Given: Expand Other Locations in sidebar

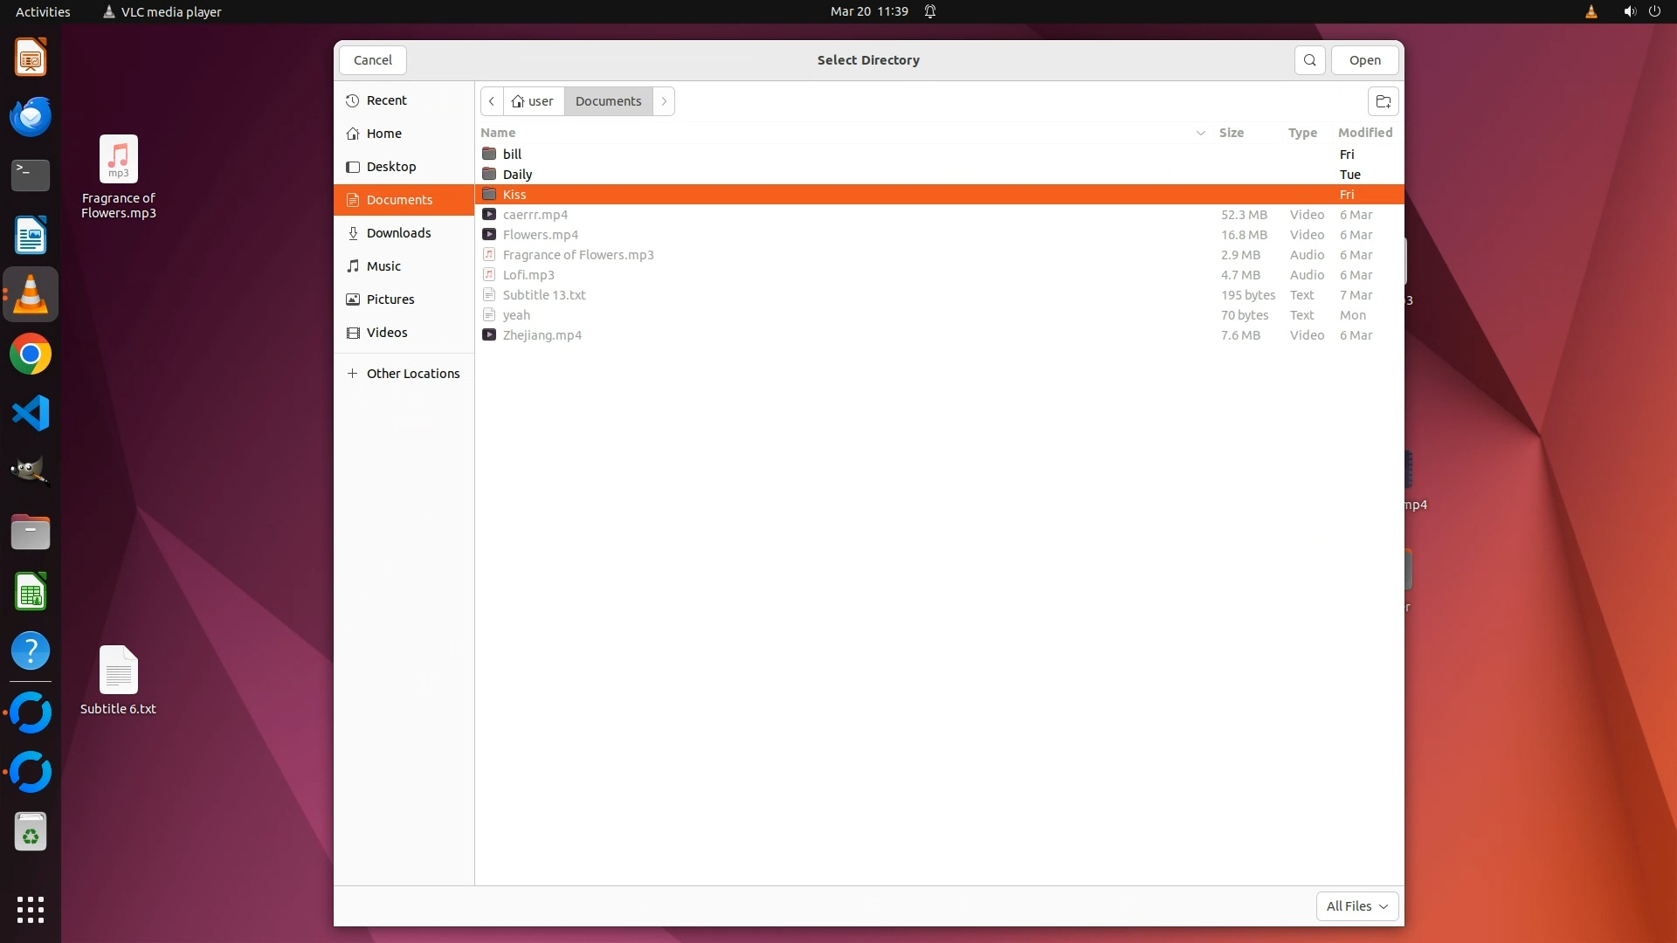Looking at the screenshot, I should point(412,374).
